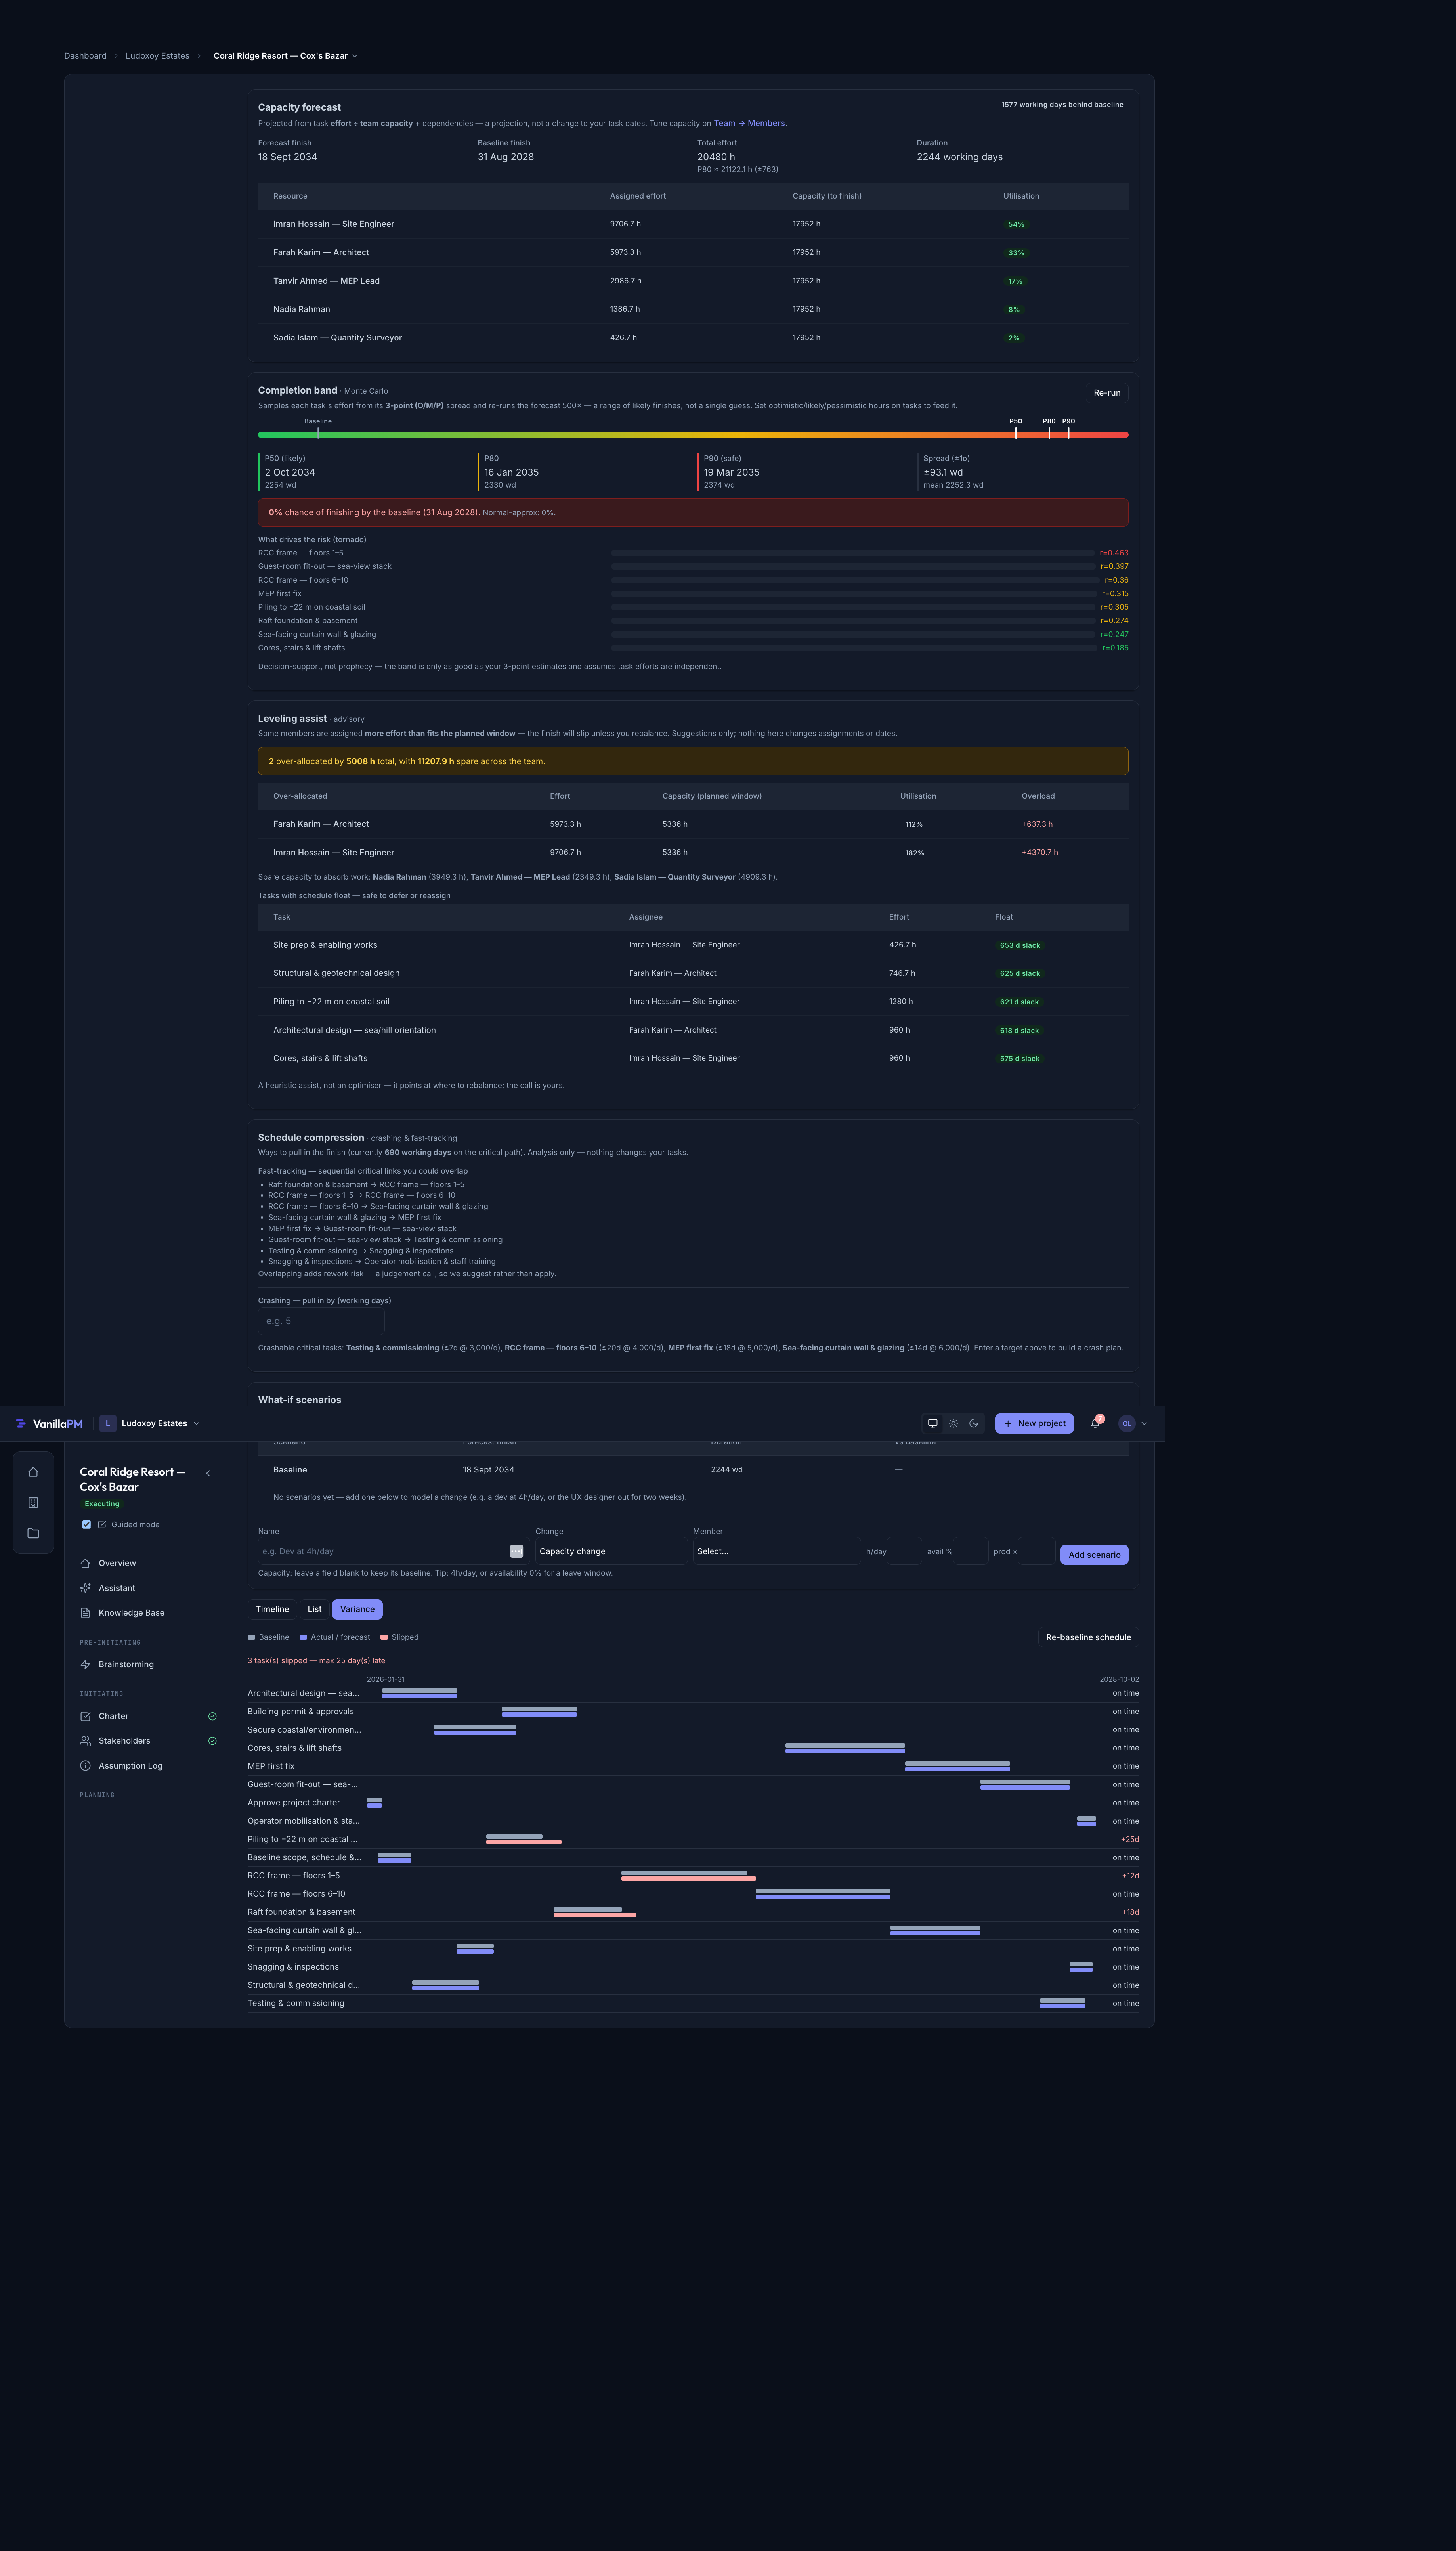Image resolution: width=1456 pixels, height=2551 pixels.
Task: Open the folder icon in the left rail
Action: click(33, 1533)
